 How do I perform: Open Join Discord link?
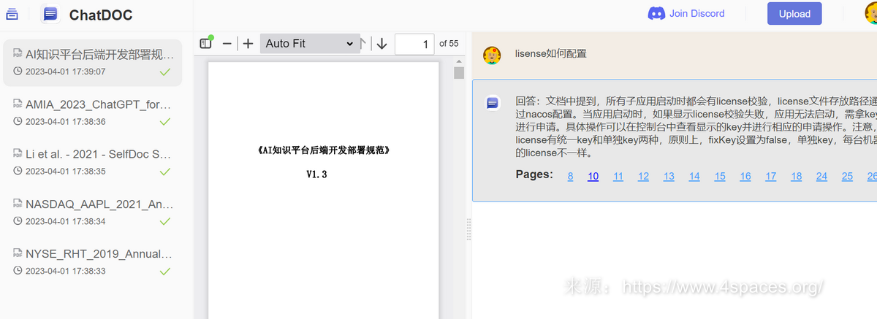tap(686, 13)
